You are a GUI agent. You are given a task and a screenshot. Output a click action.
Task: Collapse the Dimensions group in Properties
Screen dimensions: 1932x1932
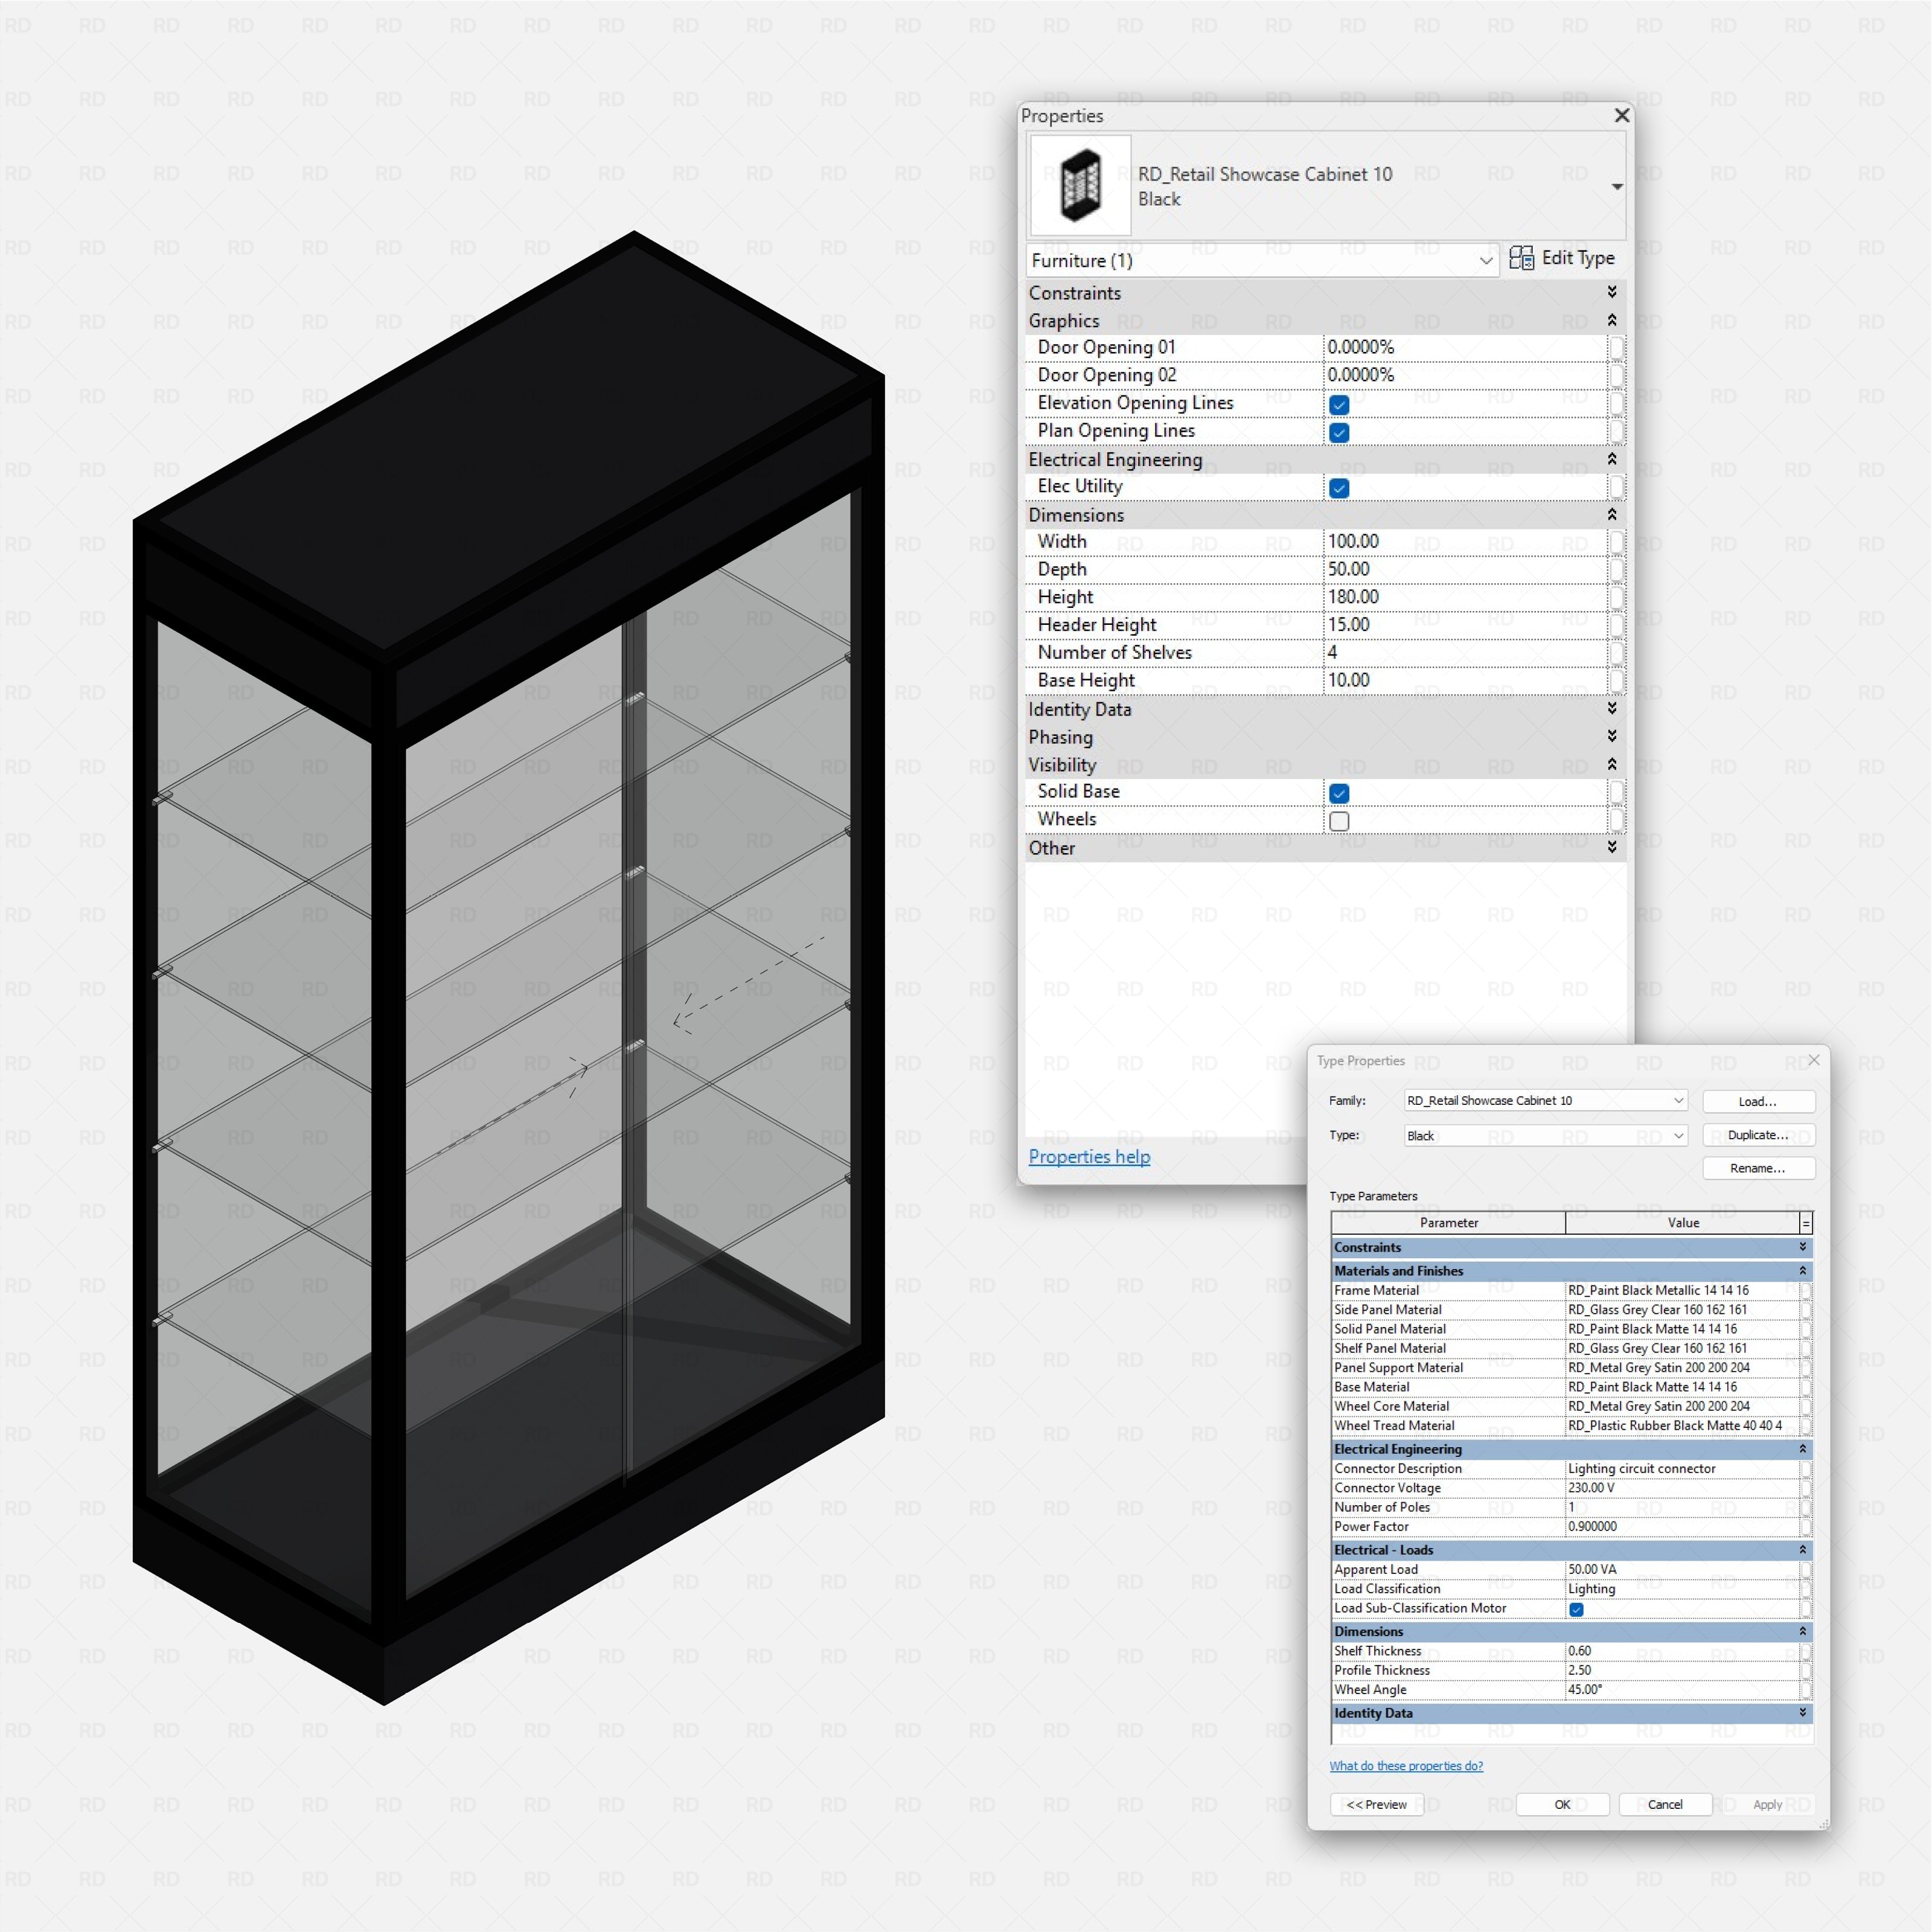[x=1612, y=514]
